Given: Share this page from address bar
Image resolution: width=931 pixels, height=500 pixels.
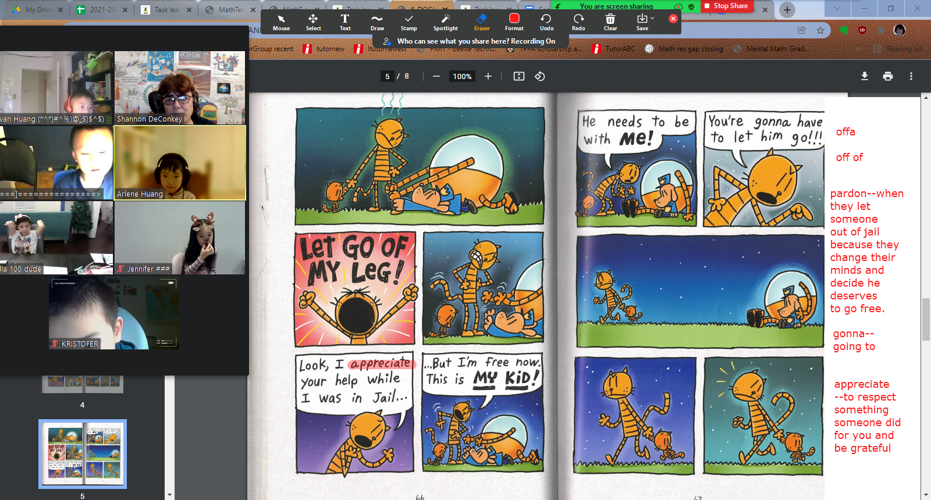Looking at the screenshot, I should pyautogui.click(x=802, y=30).
